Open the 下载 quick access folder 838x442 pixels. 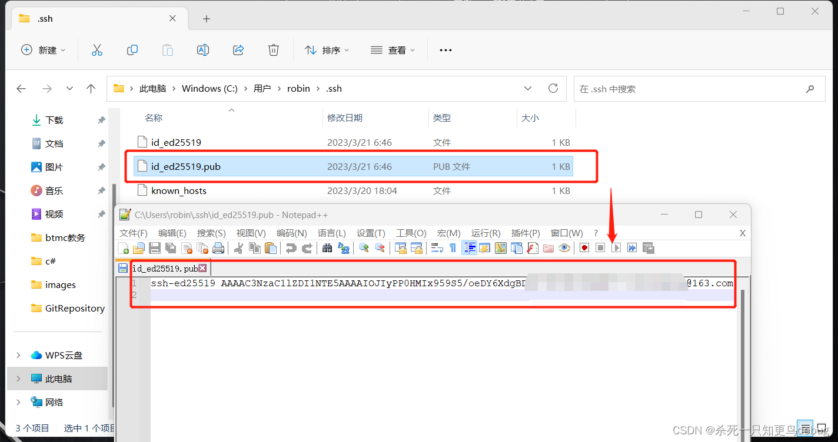pyautogui.click(x=54, y=120)
